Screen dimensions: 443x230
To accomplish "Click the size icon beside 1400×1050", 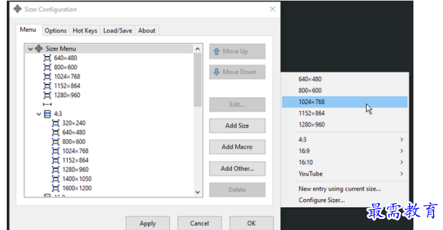I will [55, 179].
